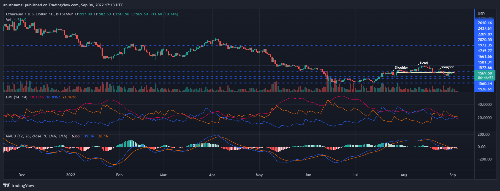The image size is (500, 191).
Task: Click the Jul label on time axis
Action: [x=355, y=175]
